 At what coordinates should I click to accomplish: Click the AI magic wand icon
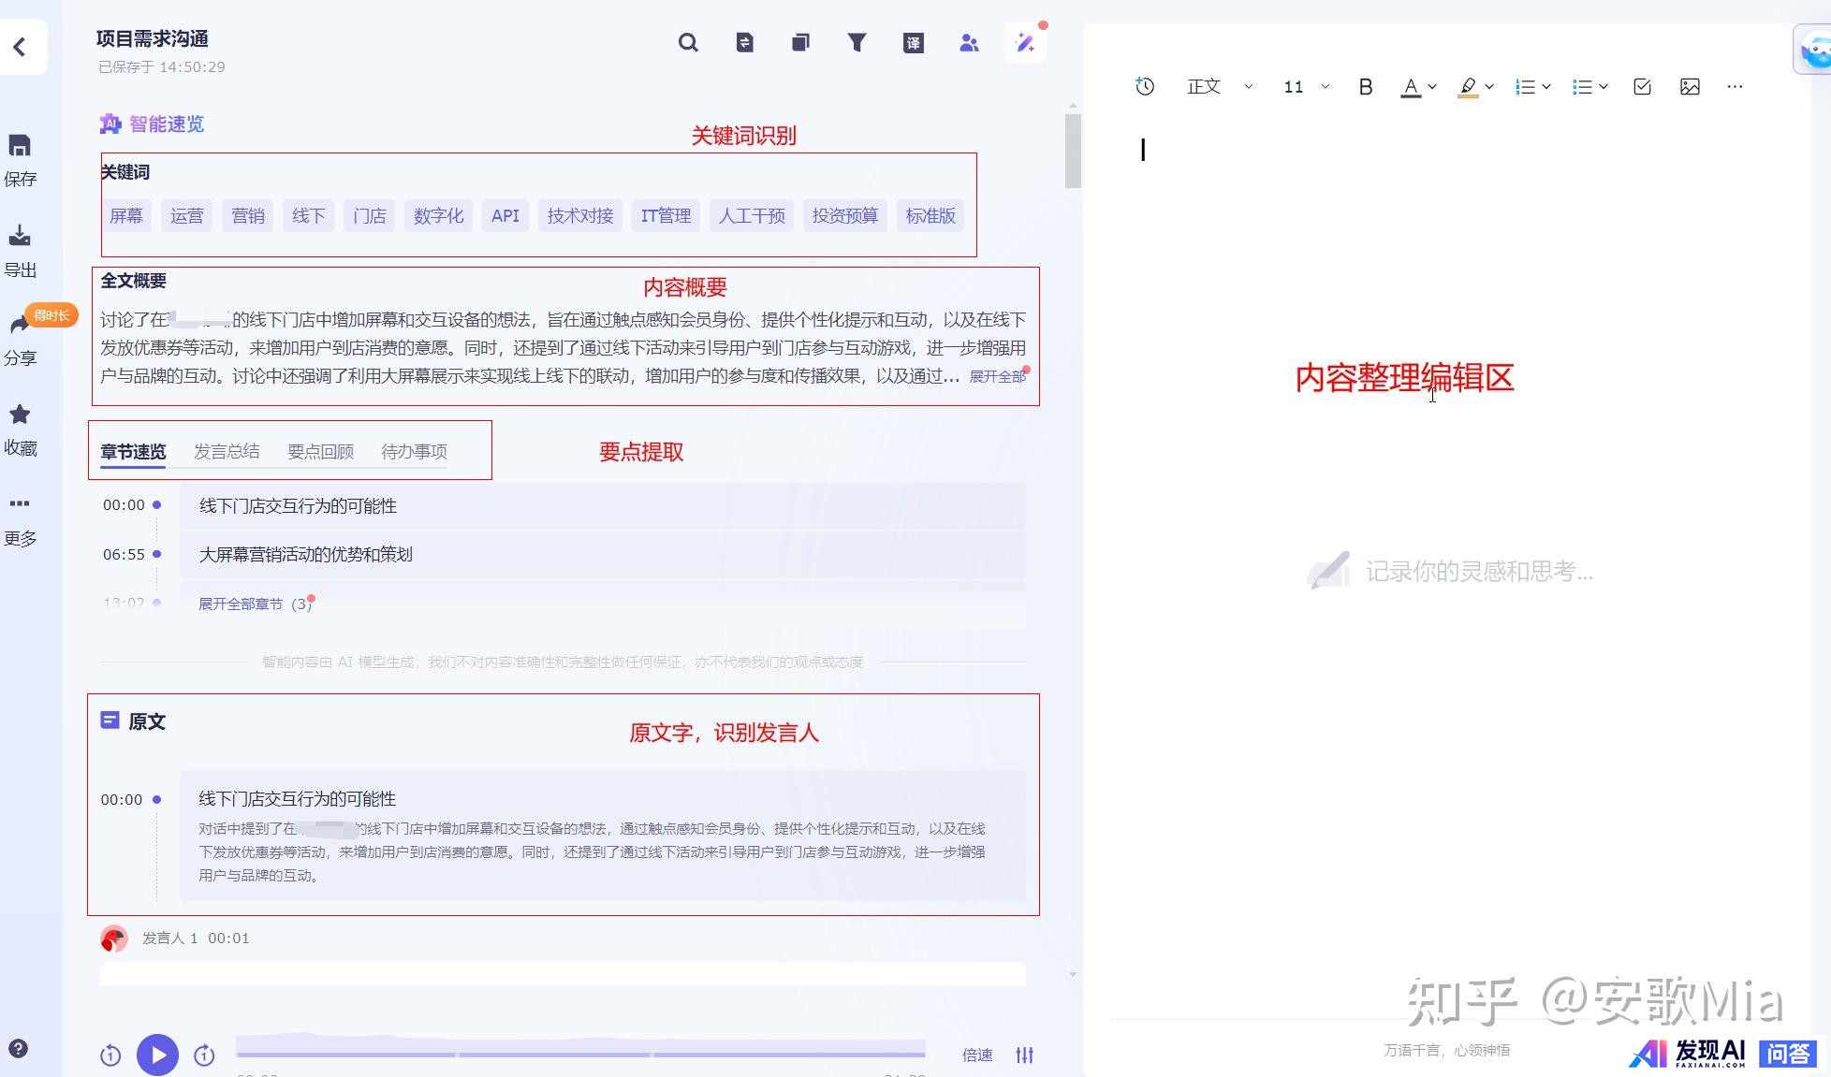[1025, 43]
